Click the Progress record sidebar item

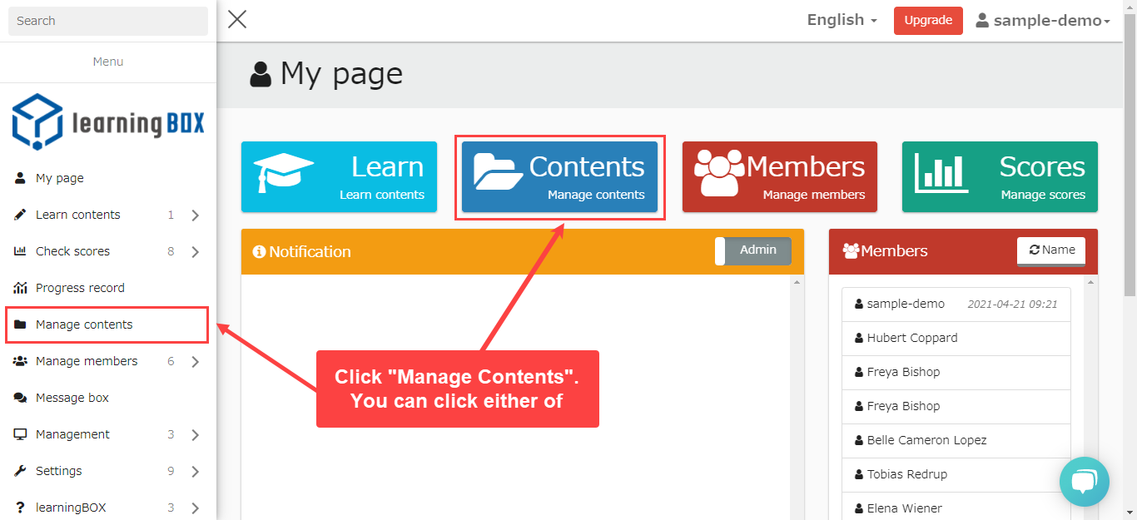(x=80, y=288)
